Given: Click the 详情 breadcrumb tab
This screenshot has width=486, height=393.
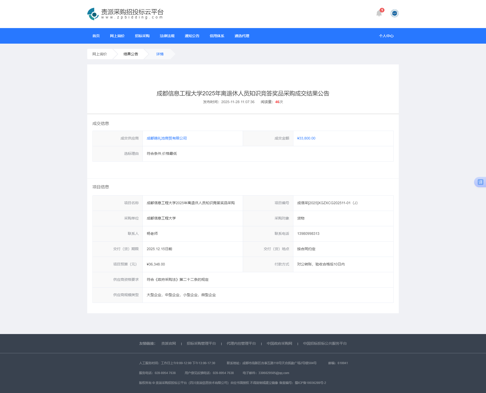Looking at the screenshot, I should (x=160, y=54).
